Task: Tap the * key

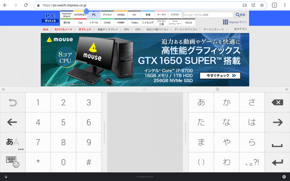Action: pos(38,162)
